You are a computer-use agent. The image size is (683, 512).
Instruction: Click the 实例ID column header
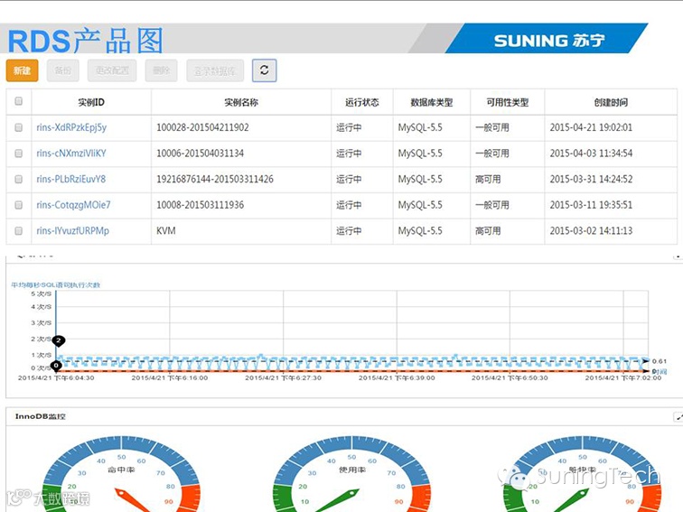[x=91, y=102]
